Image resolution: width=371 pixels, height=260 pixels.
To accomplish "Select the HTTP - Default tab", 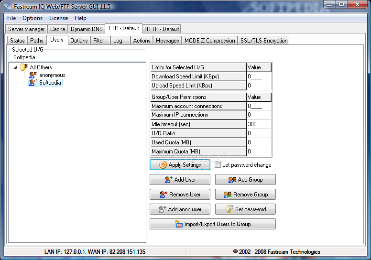I will [162, 29].
